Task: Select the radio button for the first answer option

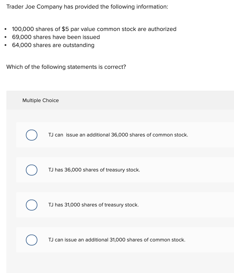Action: pyautogui.click(x=32, y=135)
